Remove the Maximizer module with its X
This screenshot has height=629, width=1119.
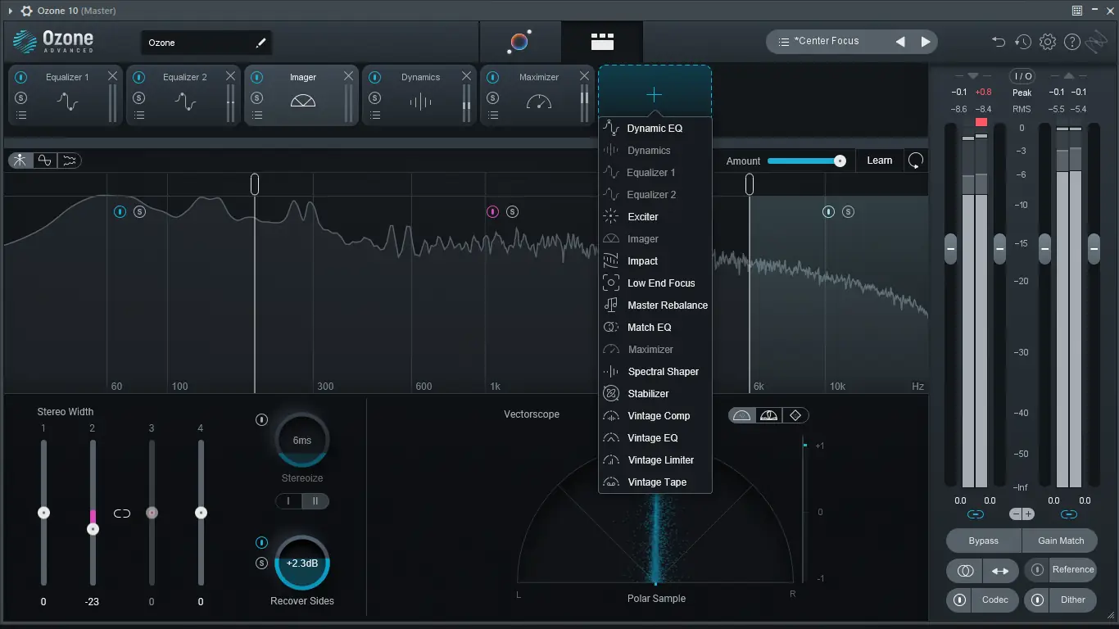coord(584,75)
